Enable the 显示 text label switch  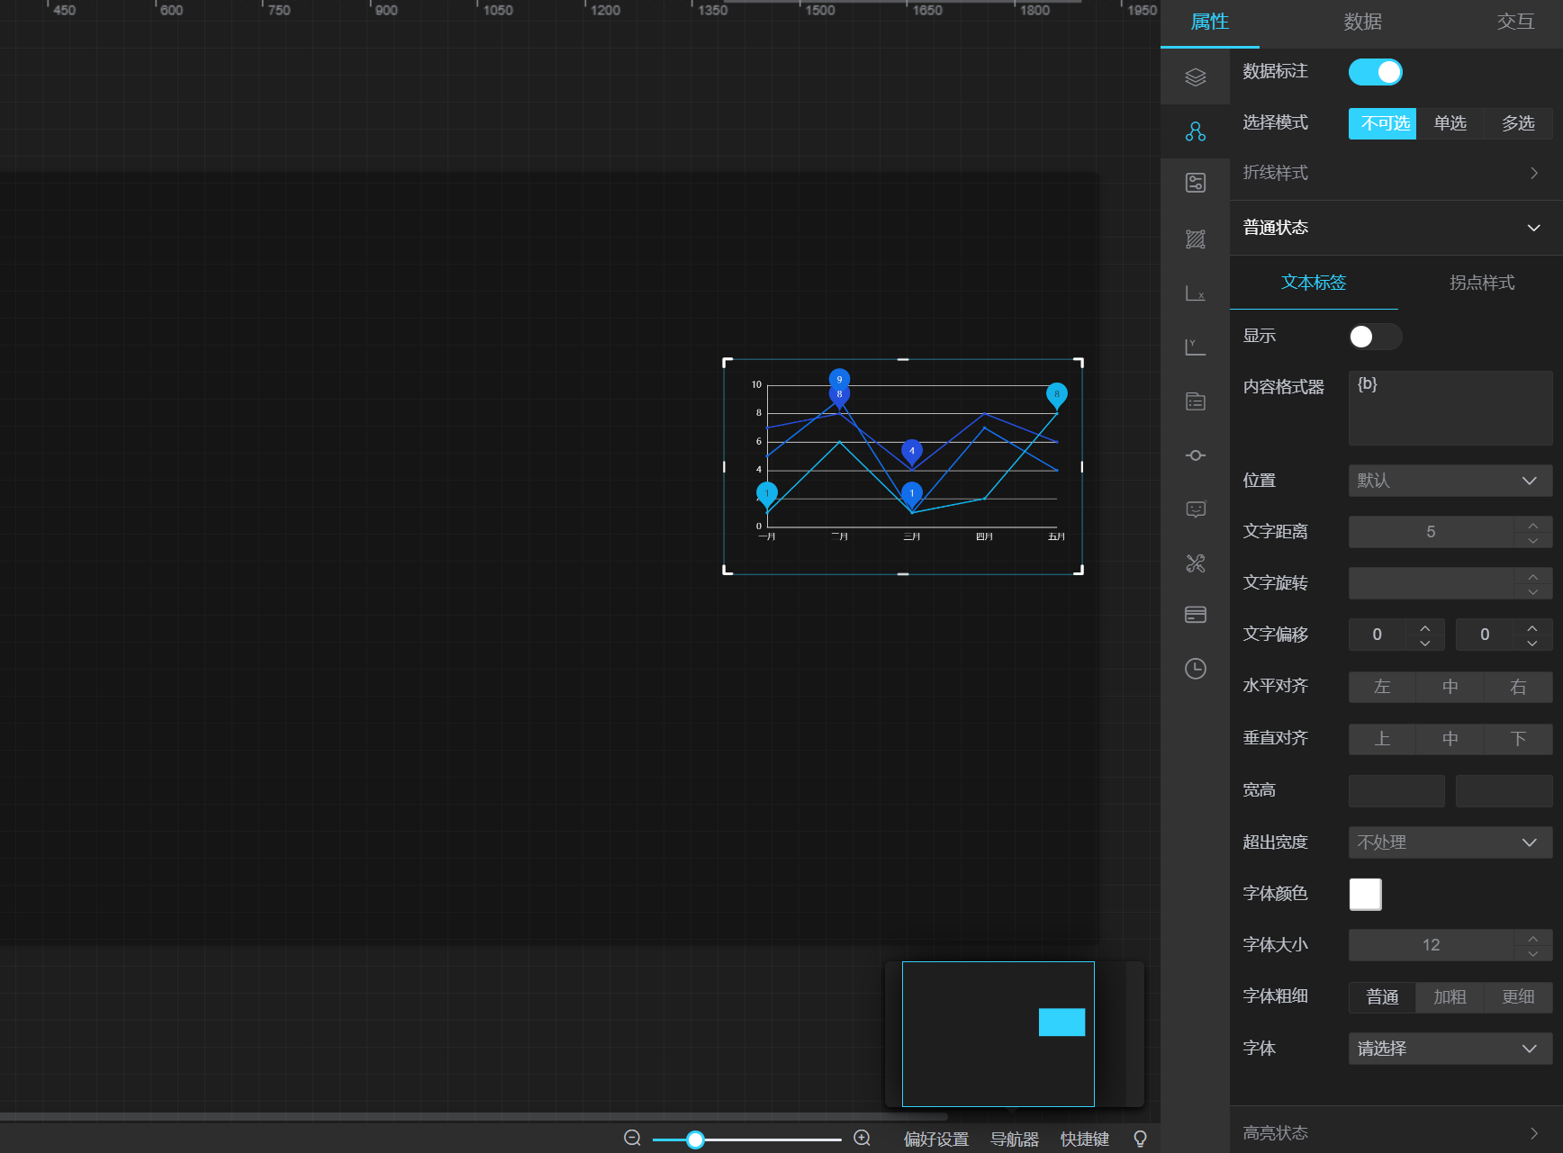pos(1375,337)
